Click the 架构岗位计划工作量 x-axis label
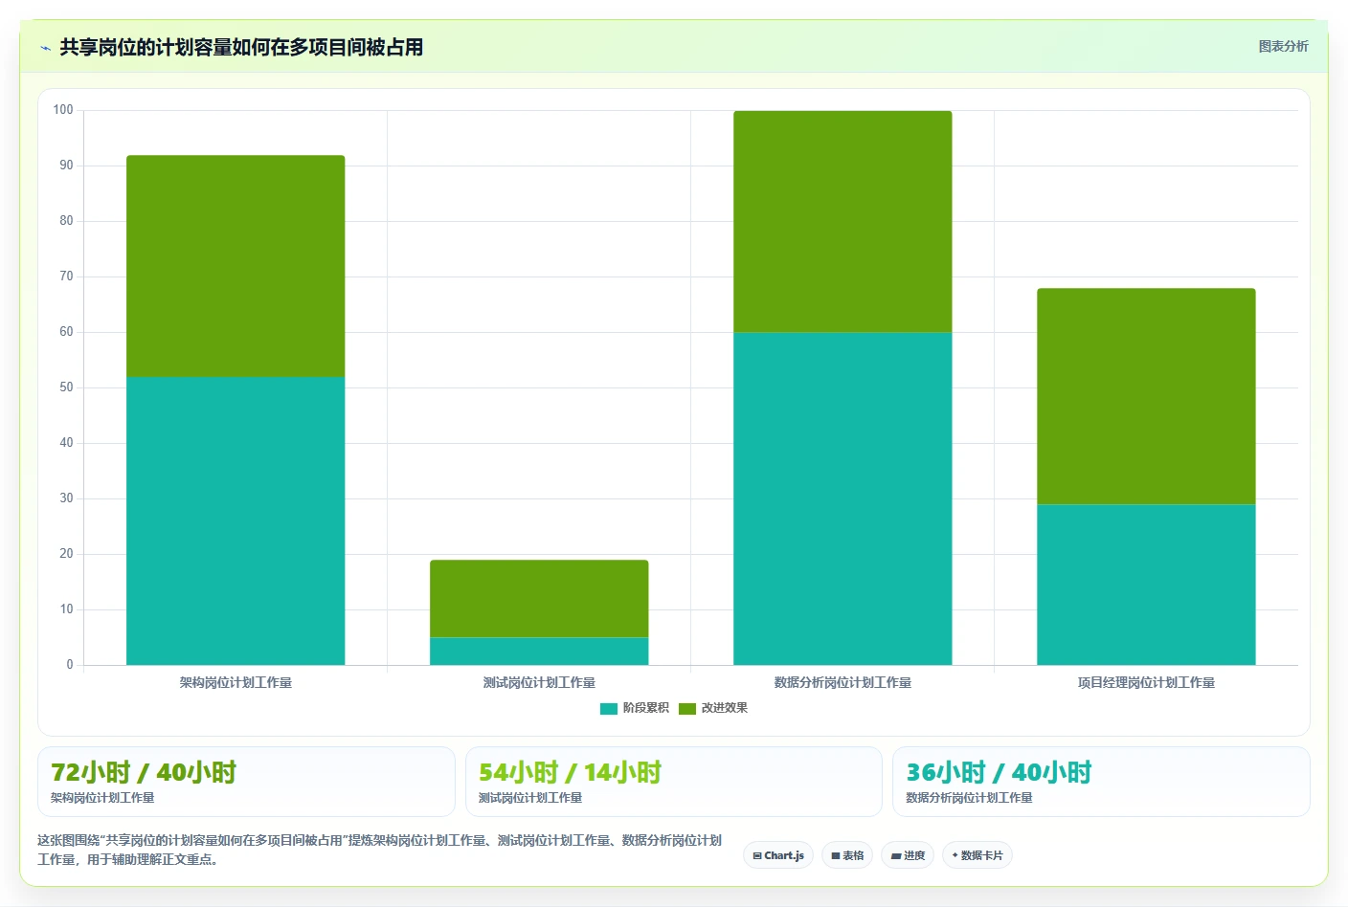 click(236, 682)
